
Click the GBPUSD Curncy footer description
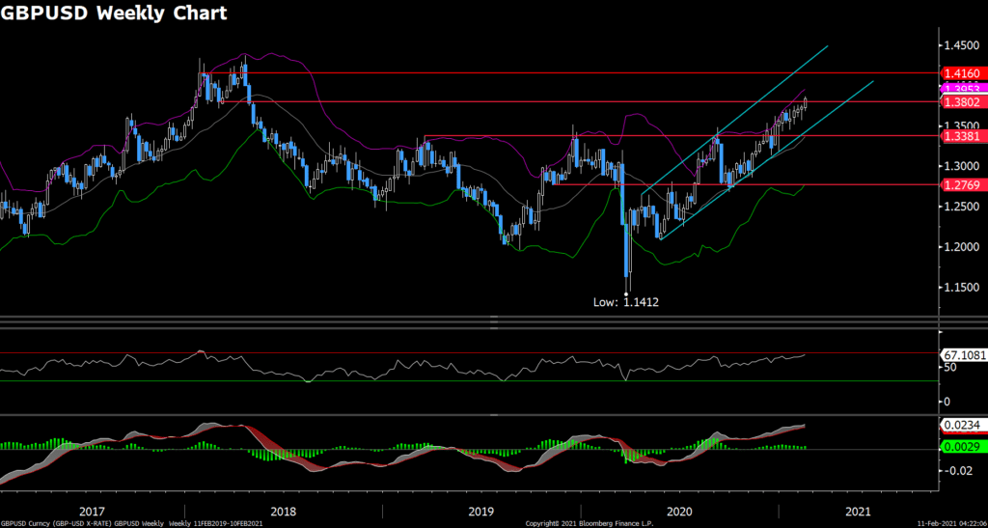point(131,523)
